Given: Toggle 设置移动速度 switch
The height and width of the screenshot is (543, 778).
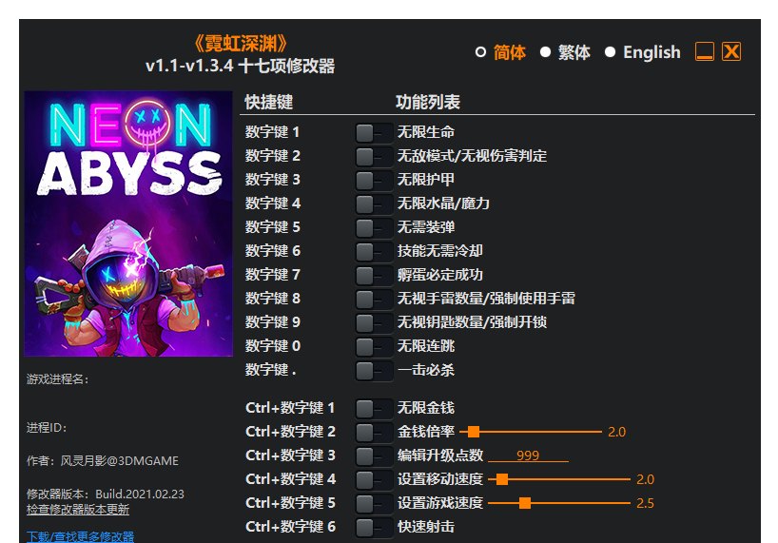Looking at the screenshot, I should pos(374,480).
